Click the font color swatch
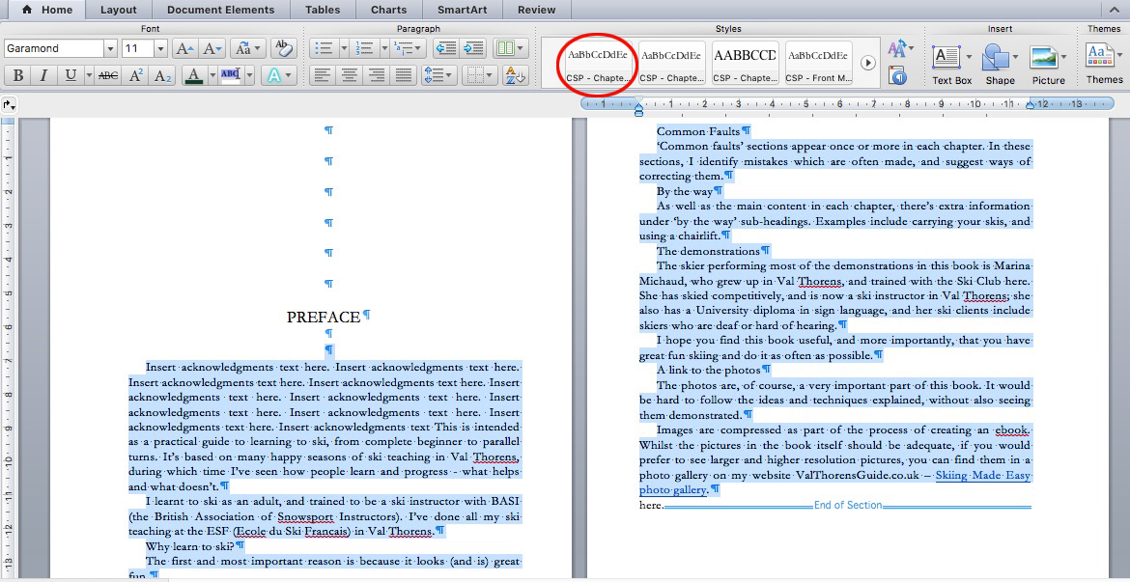This screenshot has width=1130, height=582. [x=193, y=75]
